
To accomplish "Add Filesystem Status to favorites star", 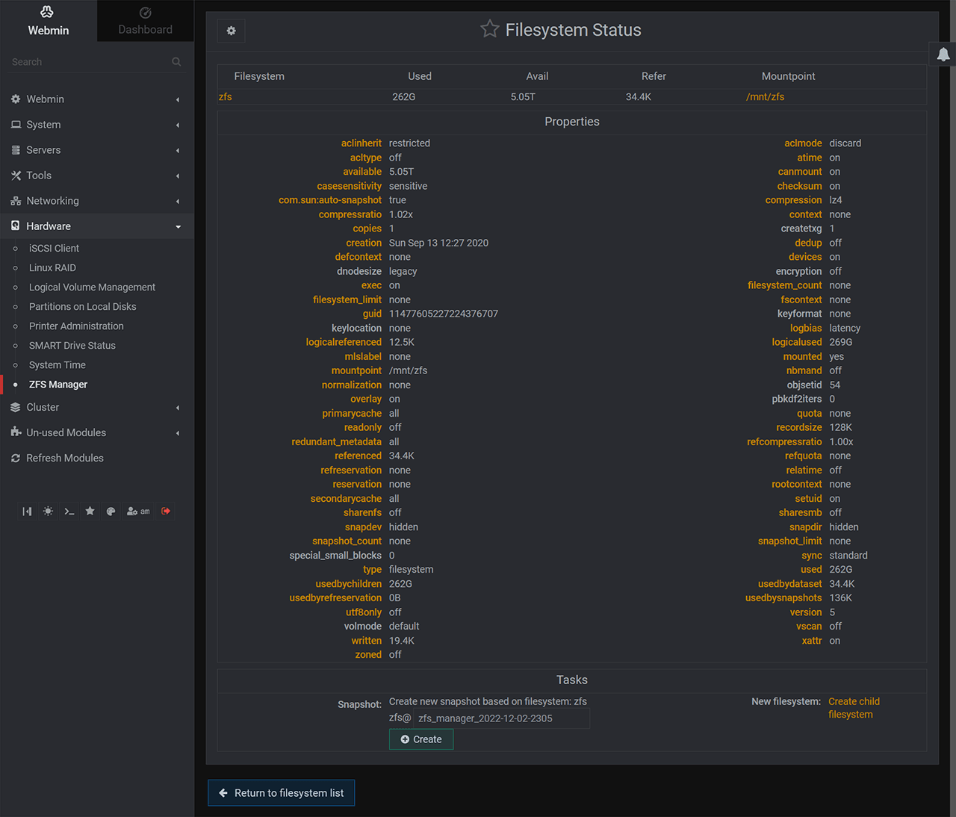I will point(489,29).
